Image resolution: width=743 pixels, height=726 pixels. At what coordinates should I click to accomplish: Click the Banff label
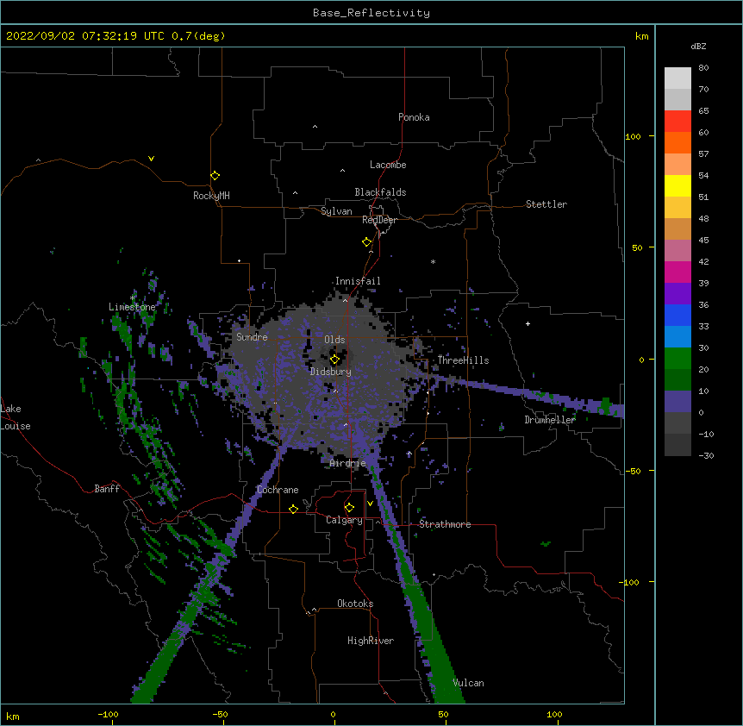coord(107,489)
